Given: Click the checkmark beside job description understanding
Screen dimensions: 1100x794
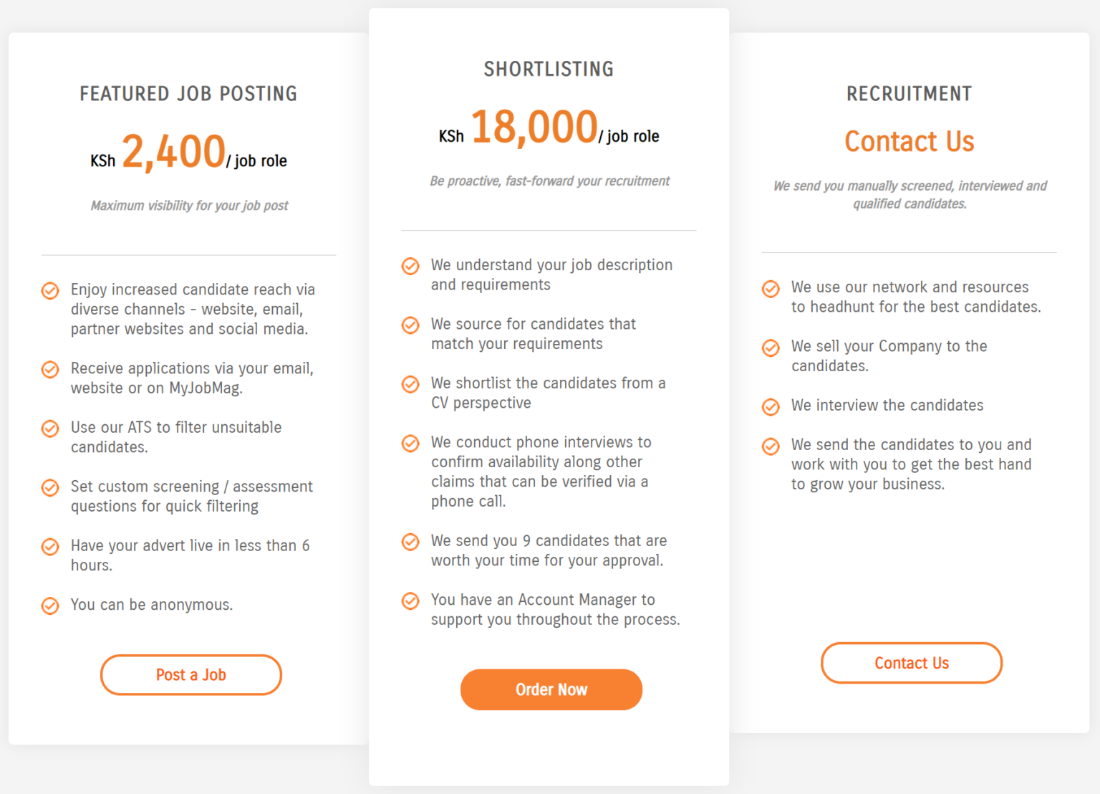Looking at the screenshot, I should coord(410,266).
